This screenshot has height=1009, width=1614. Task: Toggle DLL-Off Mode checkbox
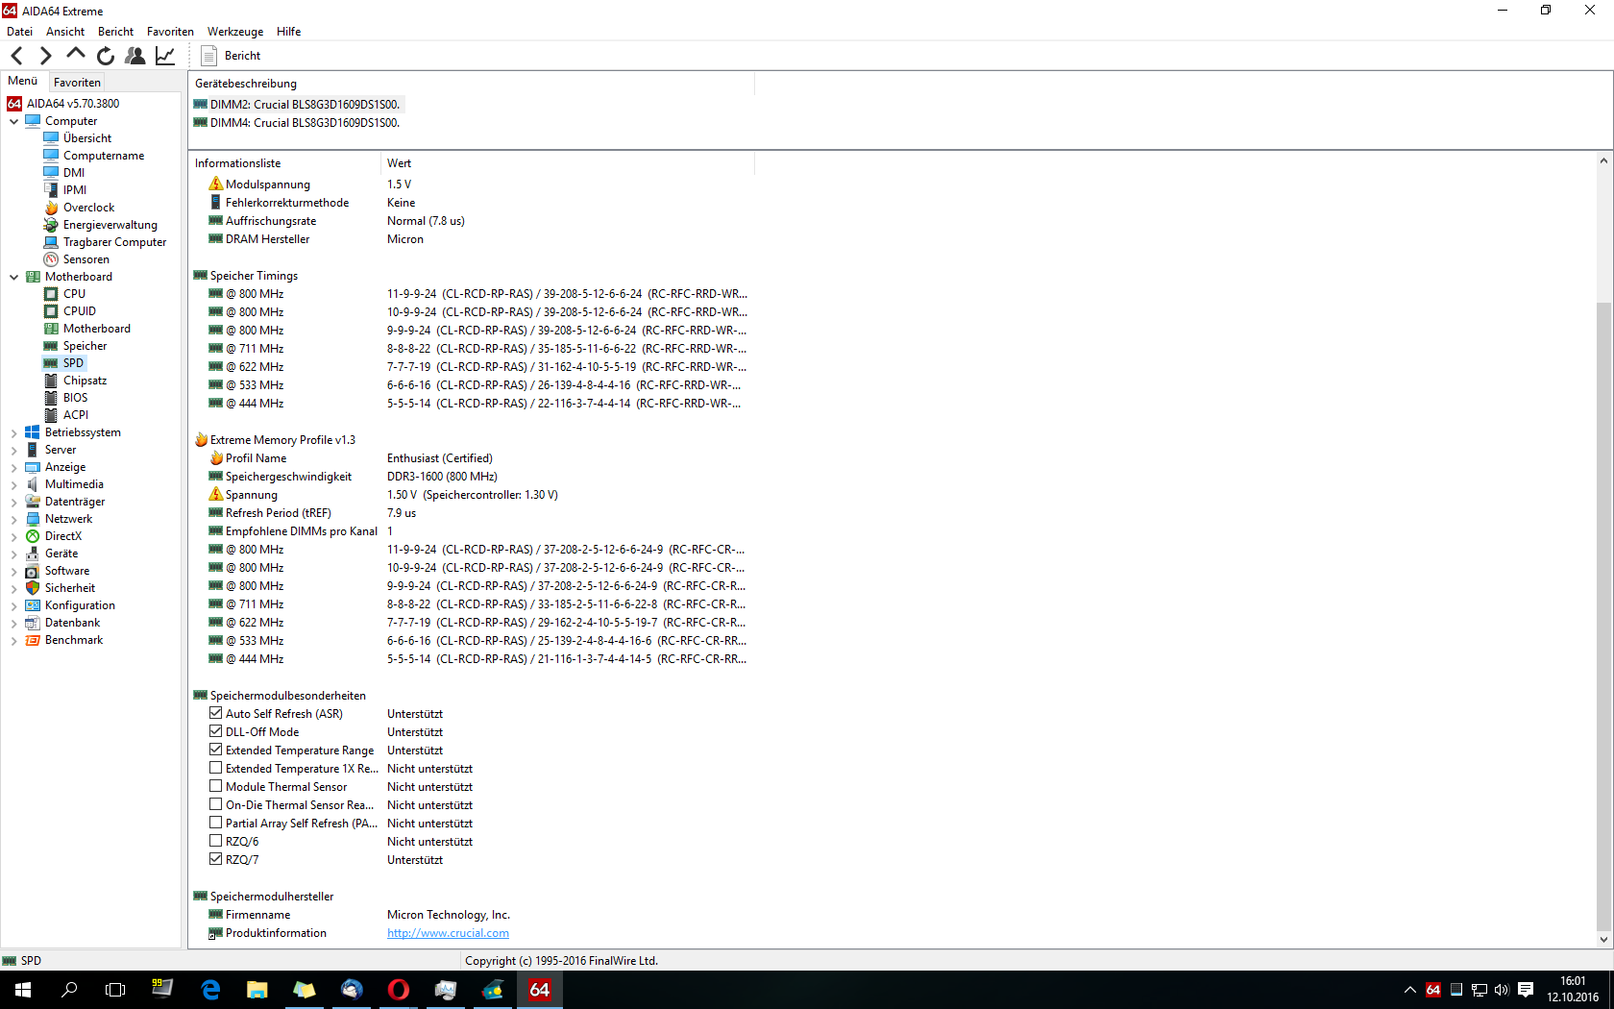tap(216, 731)
